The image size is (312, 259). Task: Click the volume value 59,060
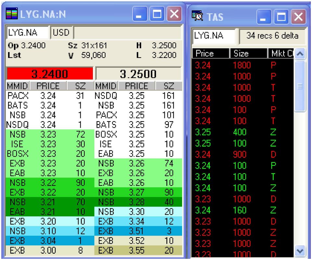click(x=93, y=55)
